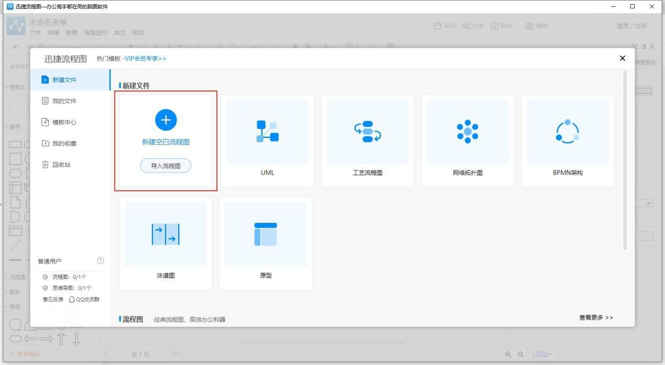Open the 编辑 menu in background window
Viewport: 665px width, 365px height.
point(53,33)
